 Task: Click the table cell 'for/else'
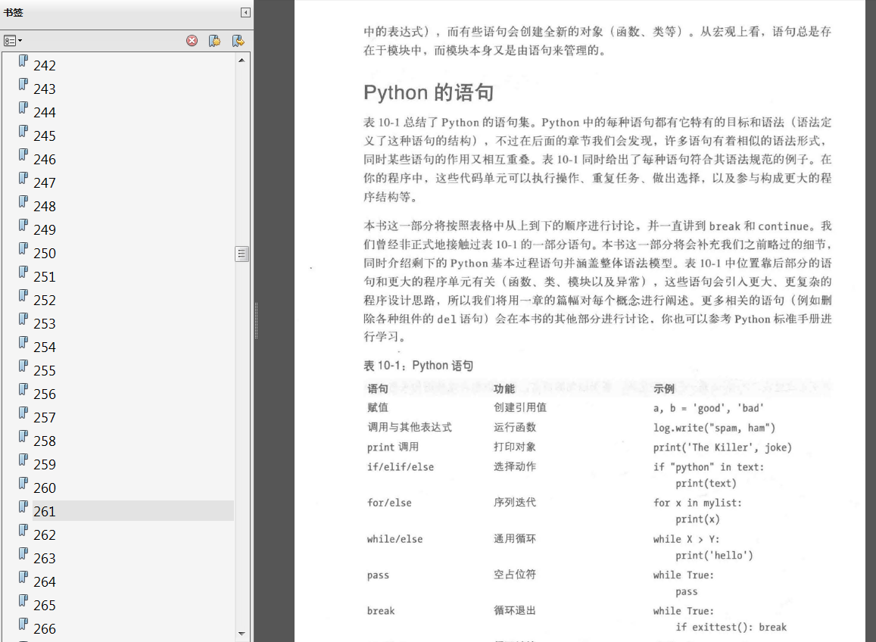[389, 503]
